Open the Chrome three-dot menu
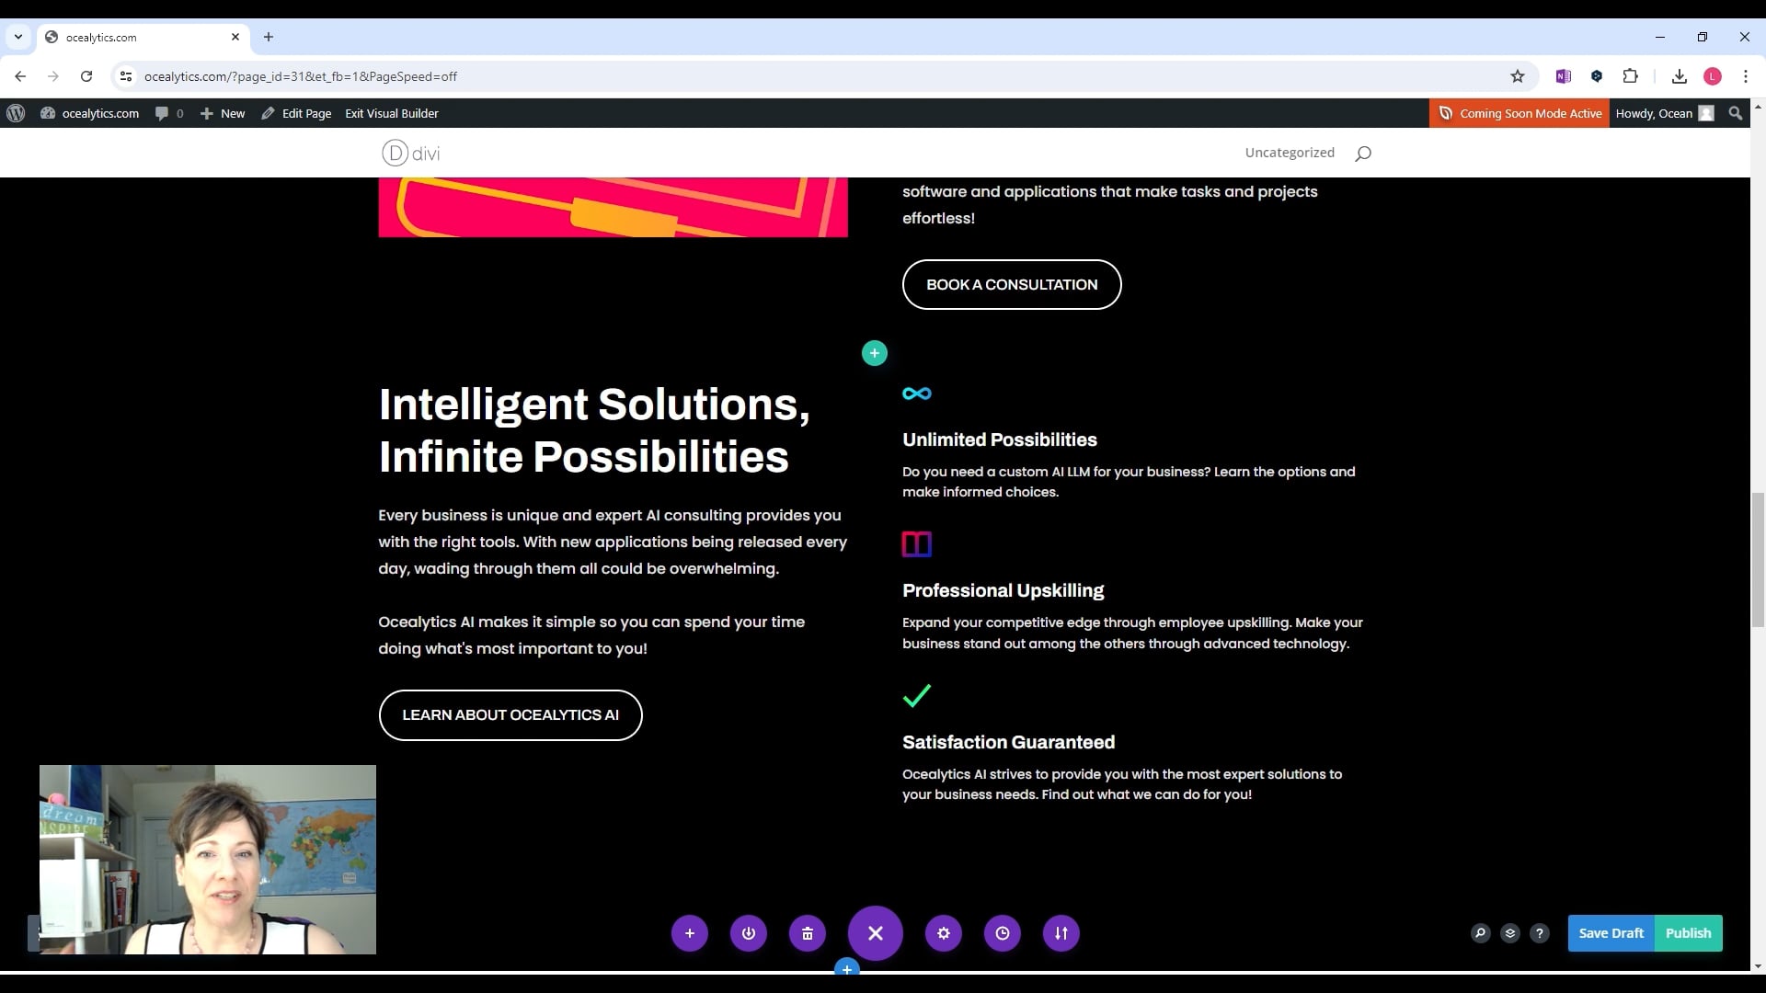 click(x=1746, y=76)
